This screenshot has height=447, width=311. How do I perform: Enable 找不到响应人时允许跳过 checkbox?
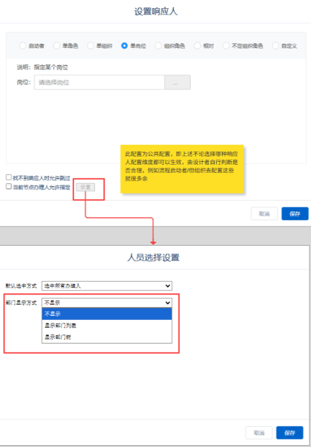[9, 178]
